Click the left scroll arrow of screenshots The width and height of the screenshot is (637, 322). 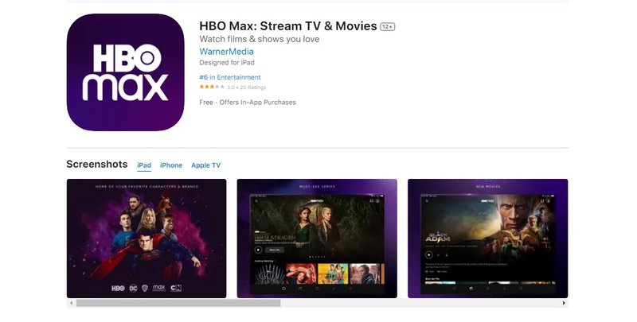pos(72,303)
